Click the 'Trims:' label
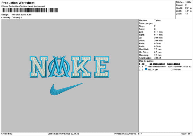This screenshot has height=136, width=193. click(x=142, y=29)
